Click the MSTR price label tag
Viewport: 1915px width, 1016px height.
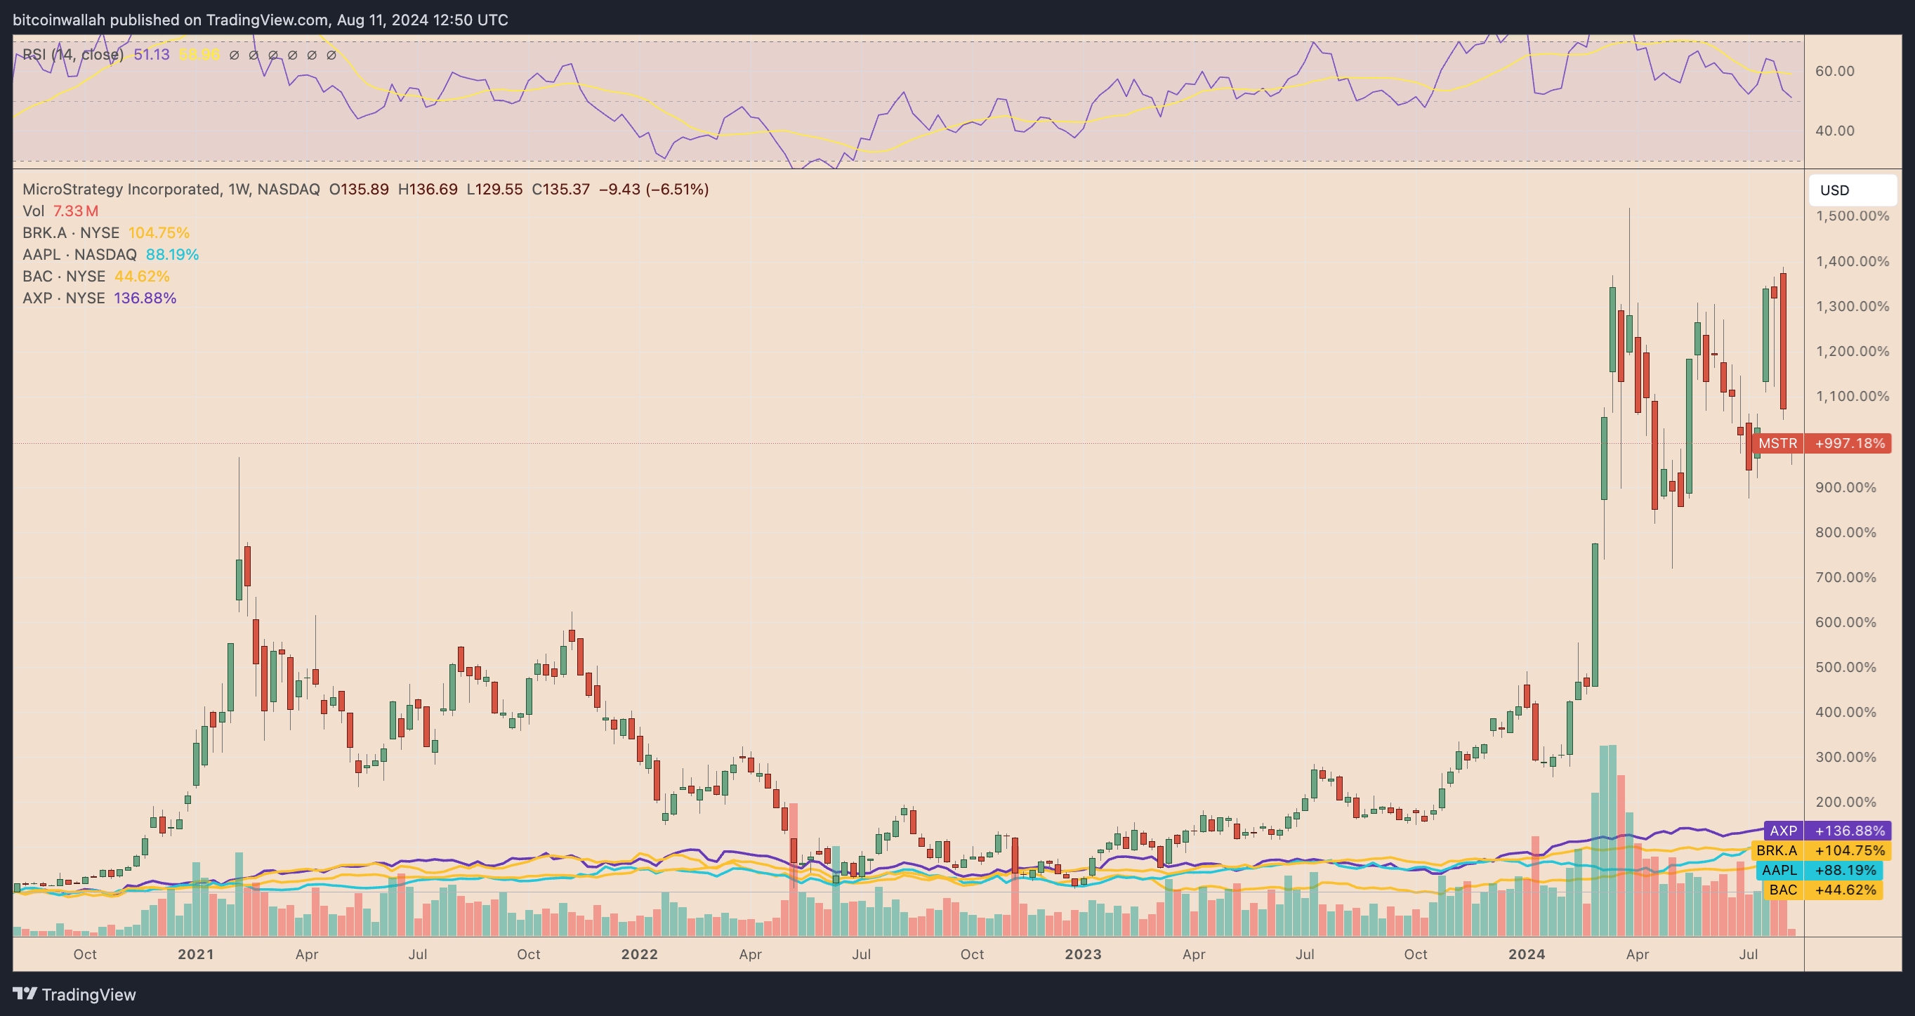(x=1777, y=444)
